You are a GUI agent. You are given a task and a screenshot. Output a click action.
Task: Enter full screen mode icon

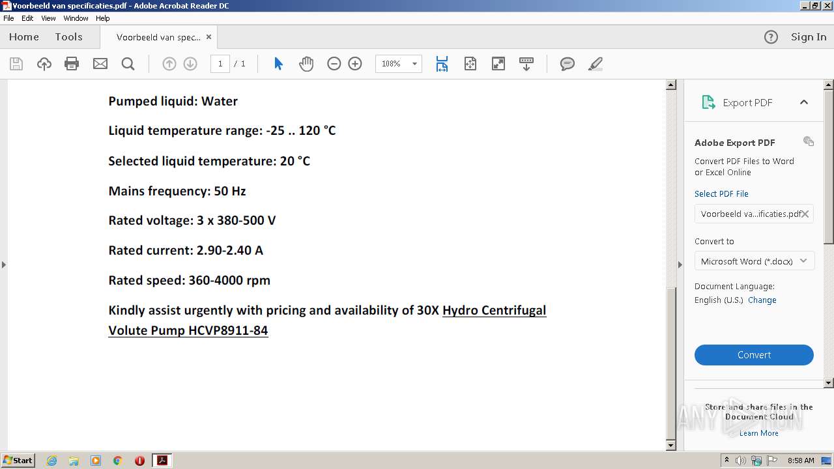[x=498, y=64]
